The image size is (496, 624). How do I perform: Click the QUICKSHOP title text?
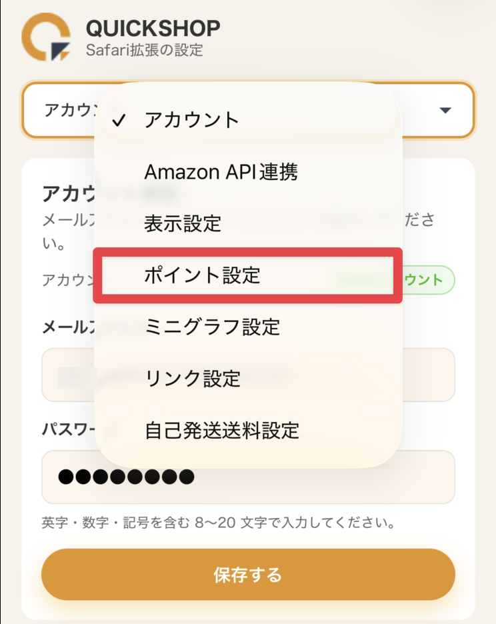[153, 29]
